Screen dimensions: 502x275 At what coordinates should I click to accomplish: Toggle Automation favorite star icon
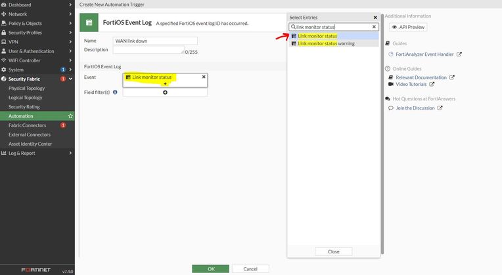pos(70,116)
